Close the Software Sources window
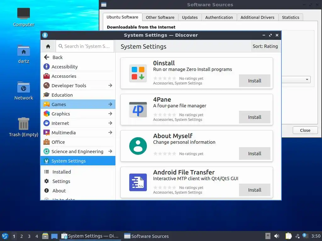 click(305, 130)
